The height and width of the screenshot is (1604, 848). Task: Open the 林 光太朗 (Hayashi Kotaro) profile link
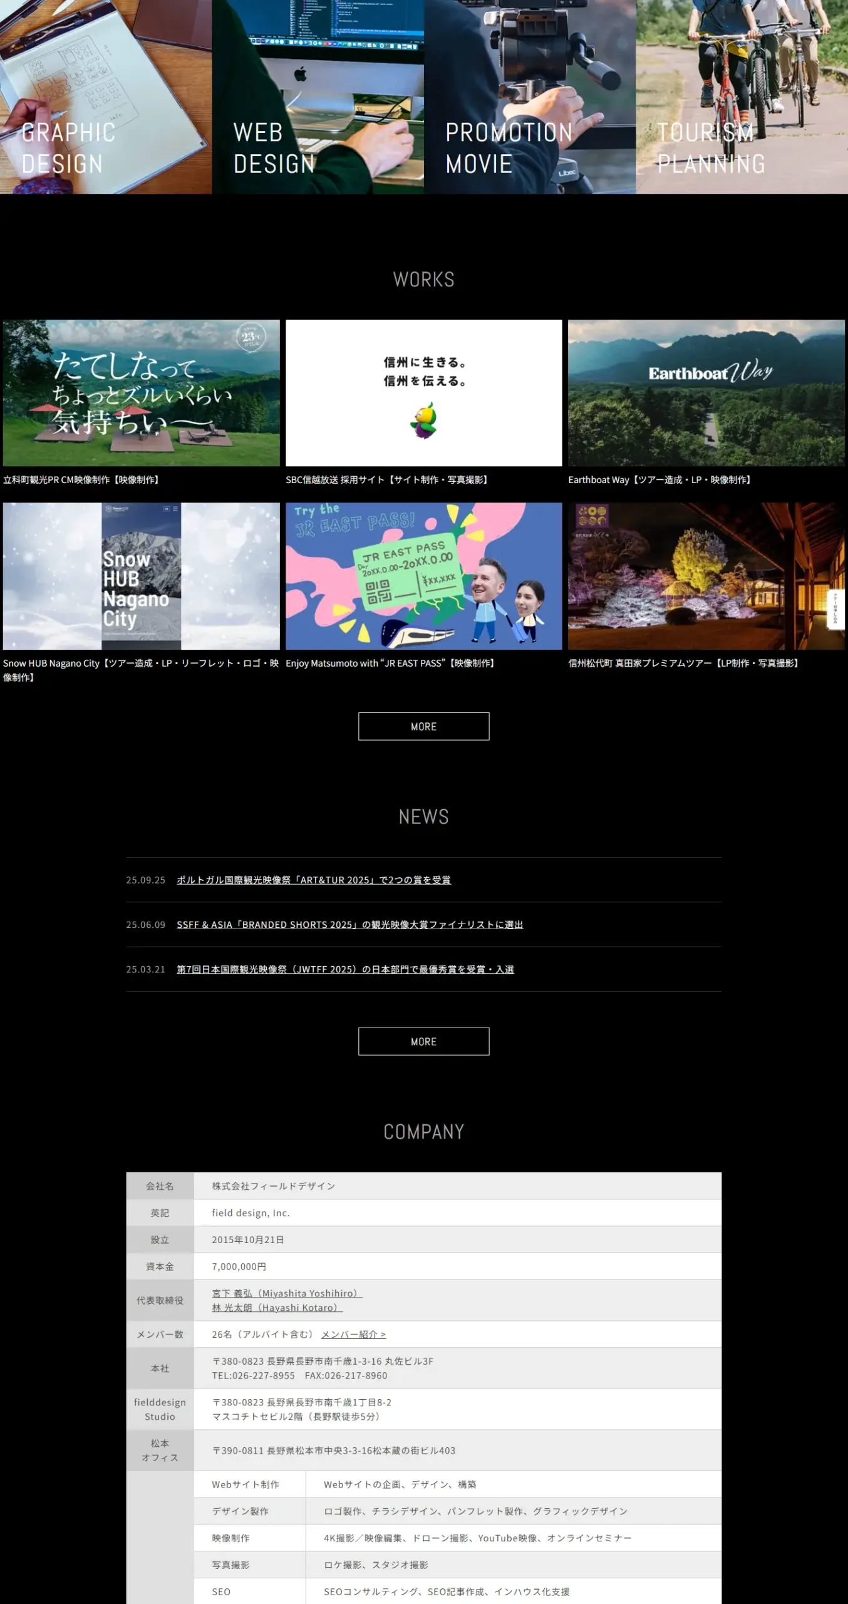point(277,1308)
